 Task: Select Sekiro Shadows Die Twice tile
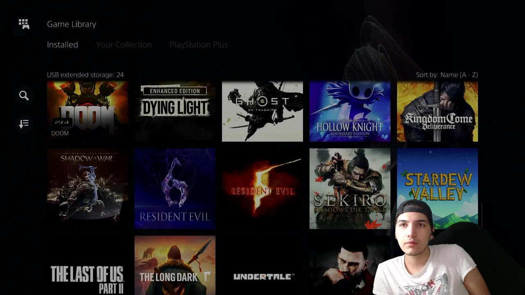350,188
